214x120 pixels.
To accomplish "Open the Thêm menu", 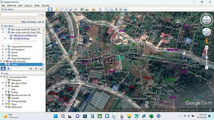I will (x=37, y=6).
